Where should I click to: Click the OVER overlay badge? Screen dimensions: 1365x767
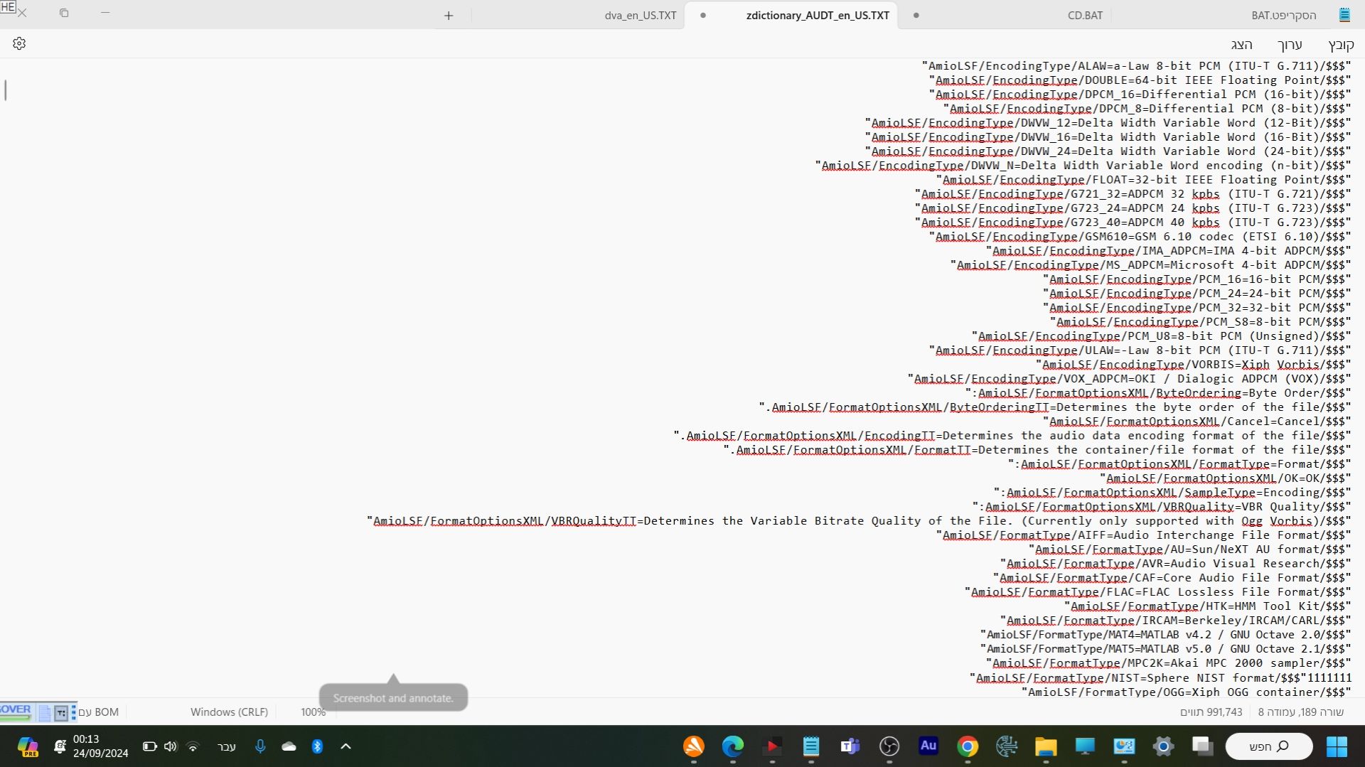tap(16, 710)
